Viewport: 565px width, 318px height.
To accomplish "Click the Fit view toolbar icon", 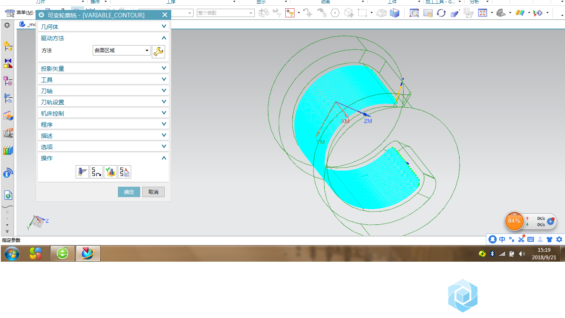I will (482, 13).
